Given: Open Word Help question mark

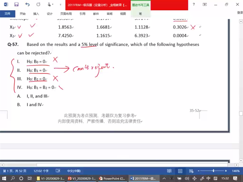Looking at the screenshot, I should (x=194, y=5).
